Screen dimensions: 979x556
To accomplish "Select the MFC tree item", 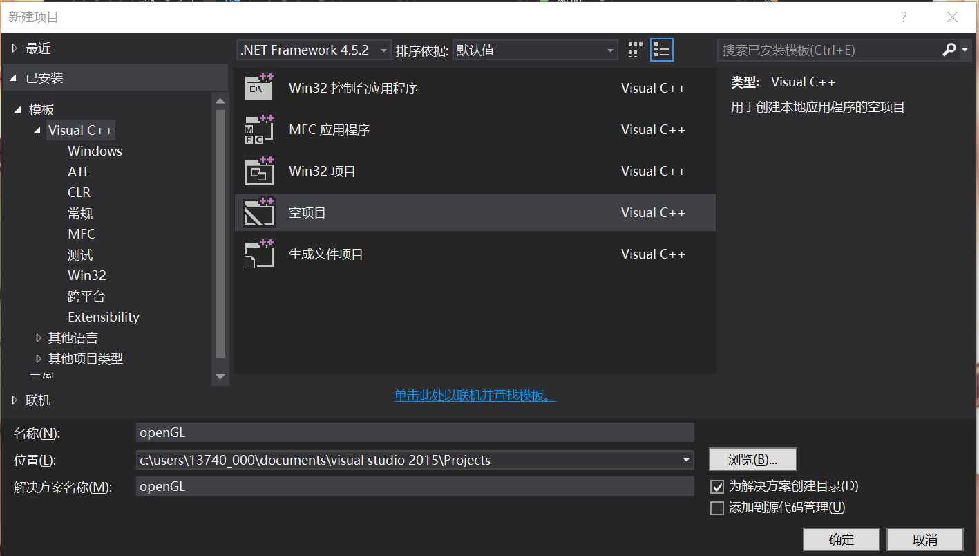I will [82, 234].
